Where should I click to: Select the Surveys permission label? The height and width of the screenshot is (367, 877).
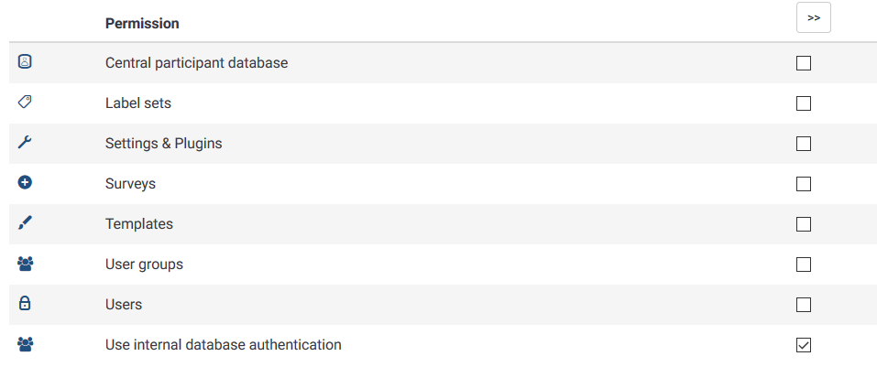130,184
